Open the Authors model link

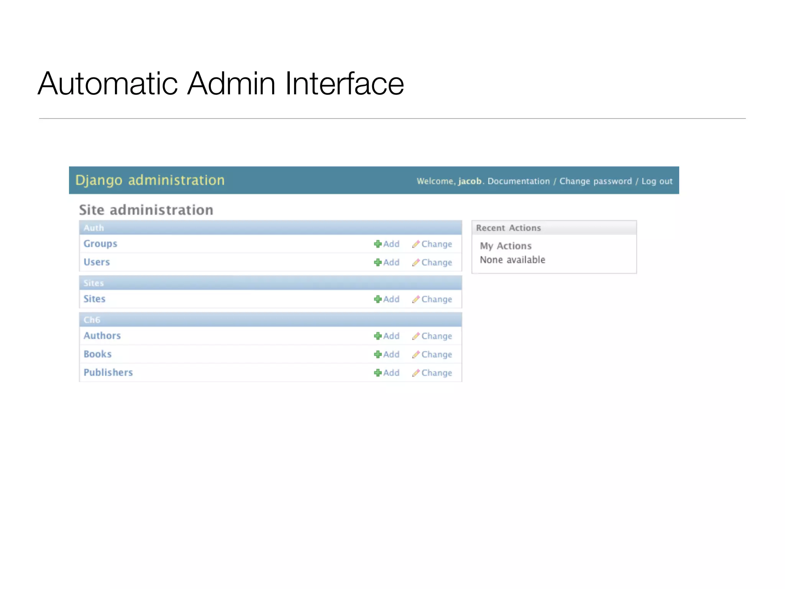(102, 336)
